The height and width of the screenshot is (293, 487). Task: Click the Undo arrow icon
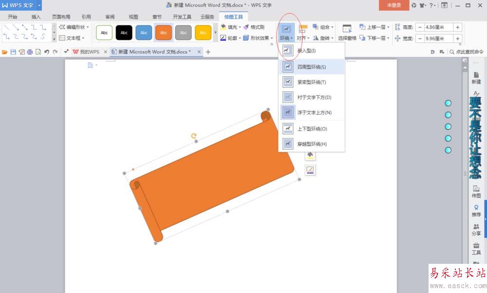point(47,52)
